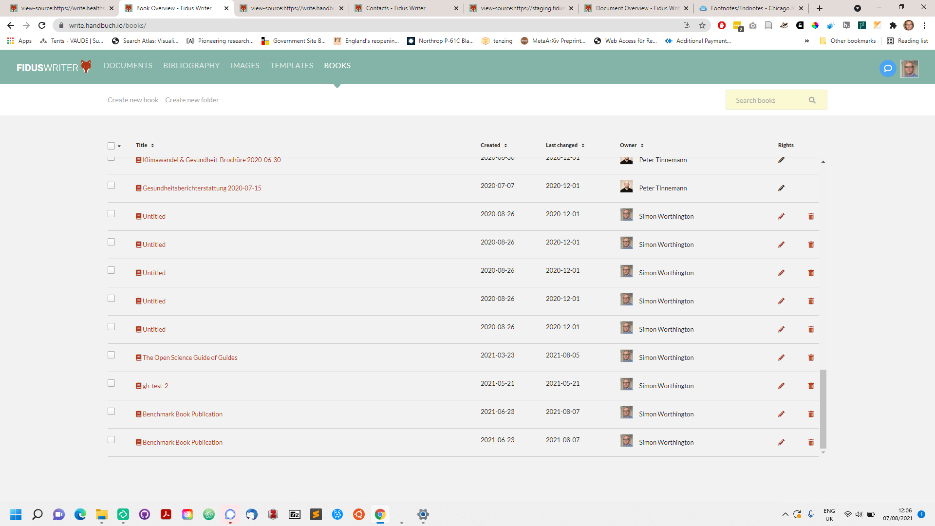935x526 pixels.
Task: Sort books by Created column arrow
Action: pos(505,146)
